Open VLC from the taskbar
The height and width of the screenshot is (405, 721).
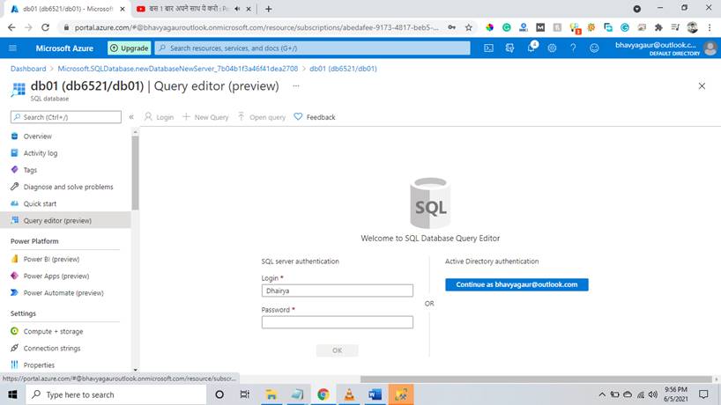pyautogui.click(x=349, y=394)
